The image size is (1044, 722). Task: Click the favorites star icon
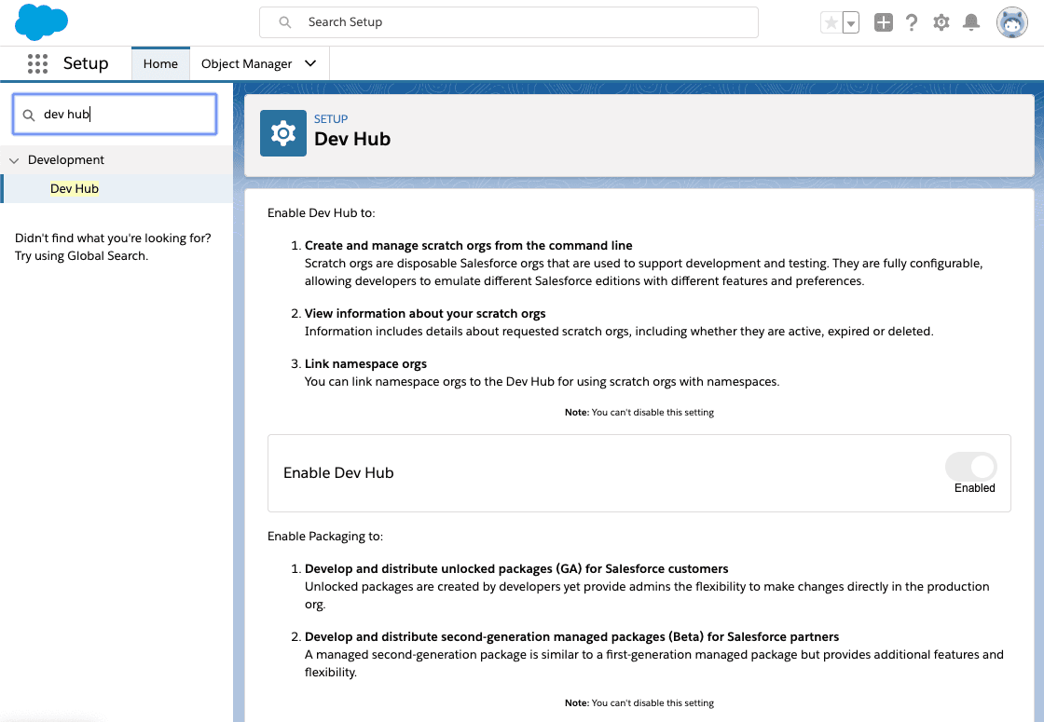[831, 23]
